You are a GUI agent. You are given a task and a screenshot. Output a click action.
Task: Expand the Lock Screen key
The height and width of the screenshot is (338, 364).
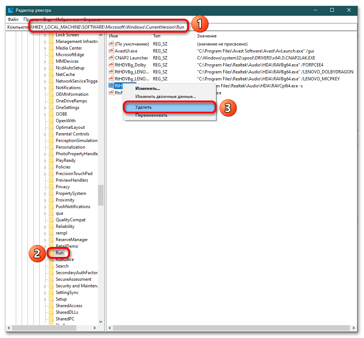pos(45,35)
